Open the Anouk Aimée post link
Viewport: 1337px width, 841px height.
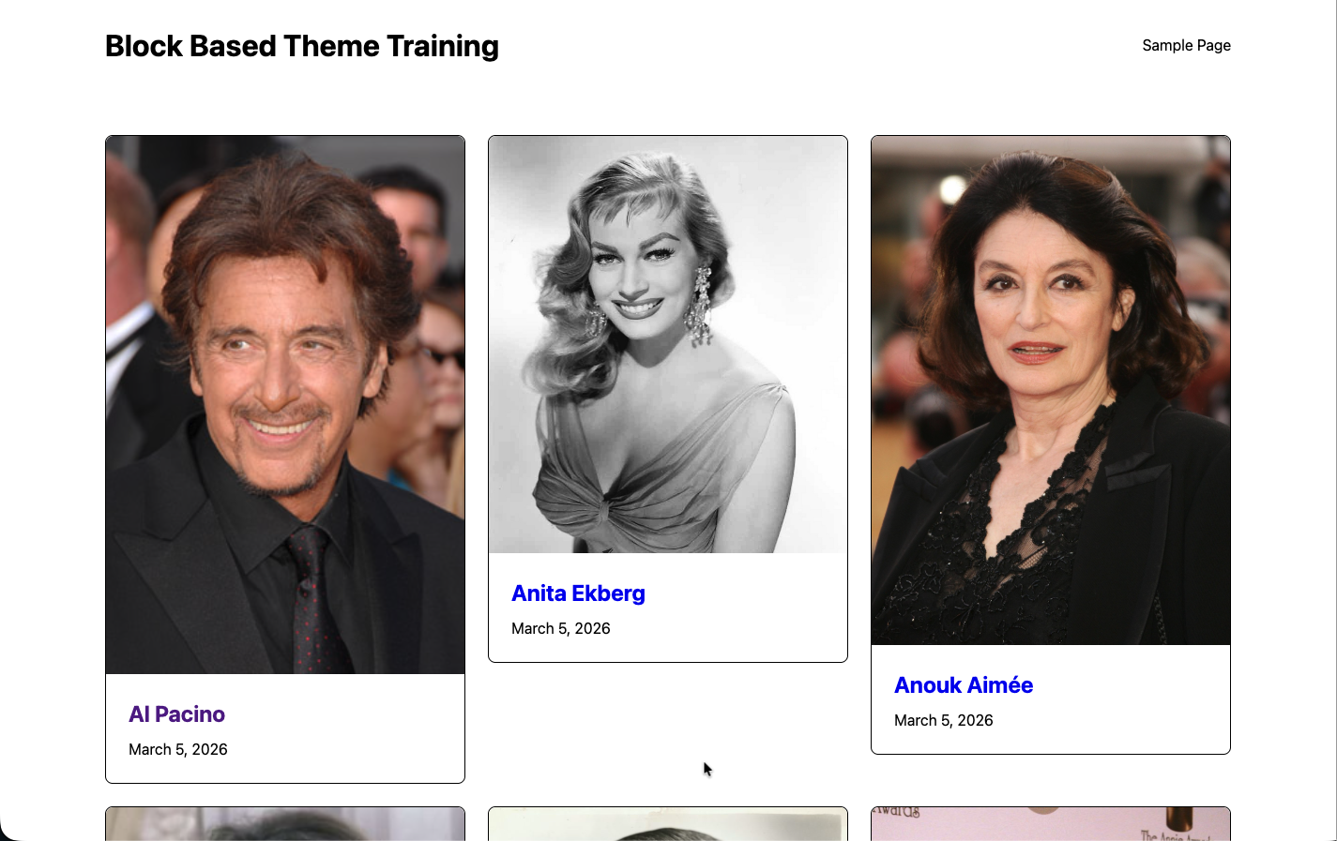(963, 684)
